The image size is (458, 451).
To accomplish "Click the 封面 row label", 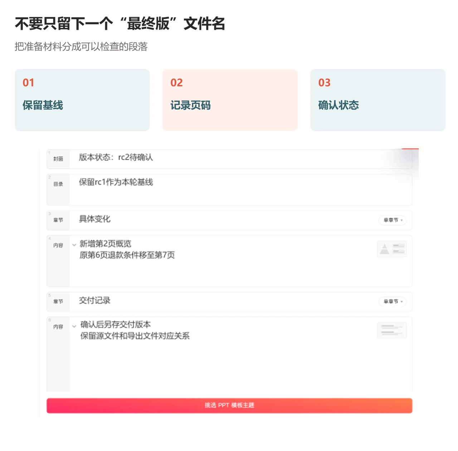I will (58, 159).
